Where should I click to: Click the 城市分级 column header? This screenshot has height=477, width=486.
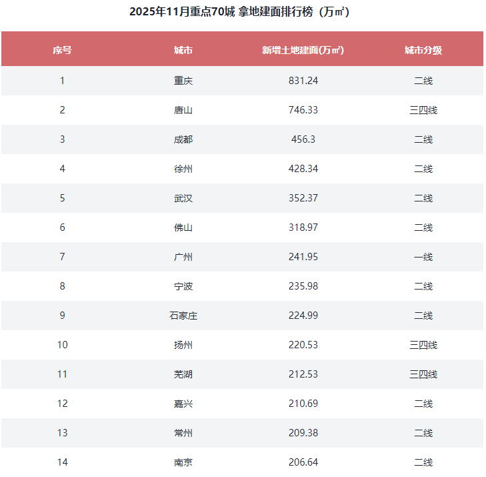423,50
